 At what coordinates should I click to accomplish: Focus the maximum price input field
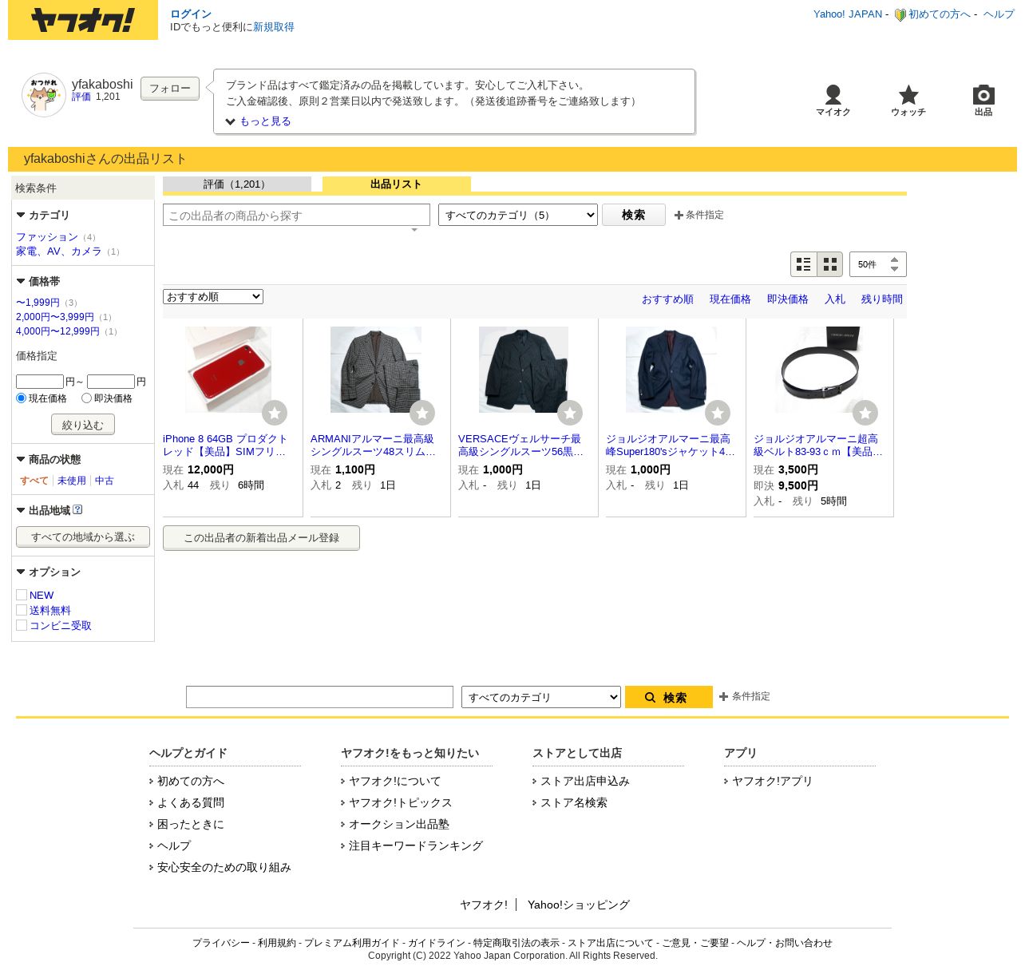coord(111,382)
